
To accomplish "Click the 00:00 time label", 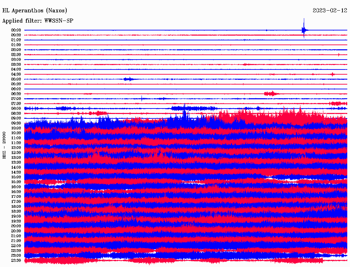I will 16,30.
